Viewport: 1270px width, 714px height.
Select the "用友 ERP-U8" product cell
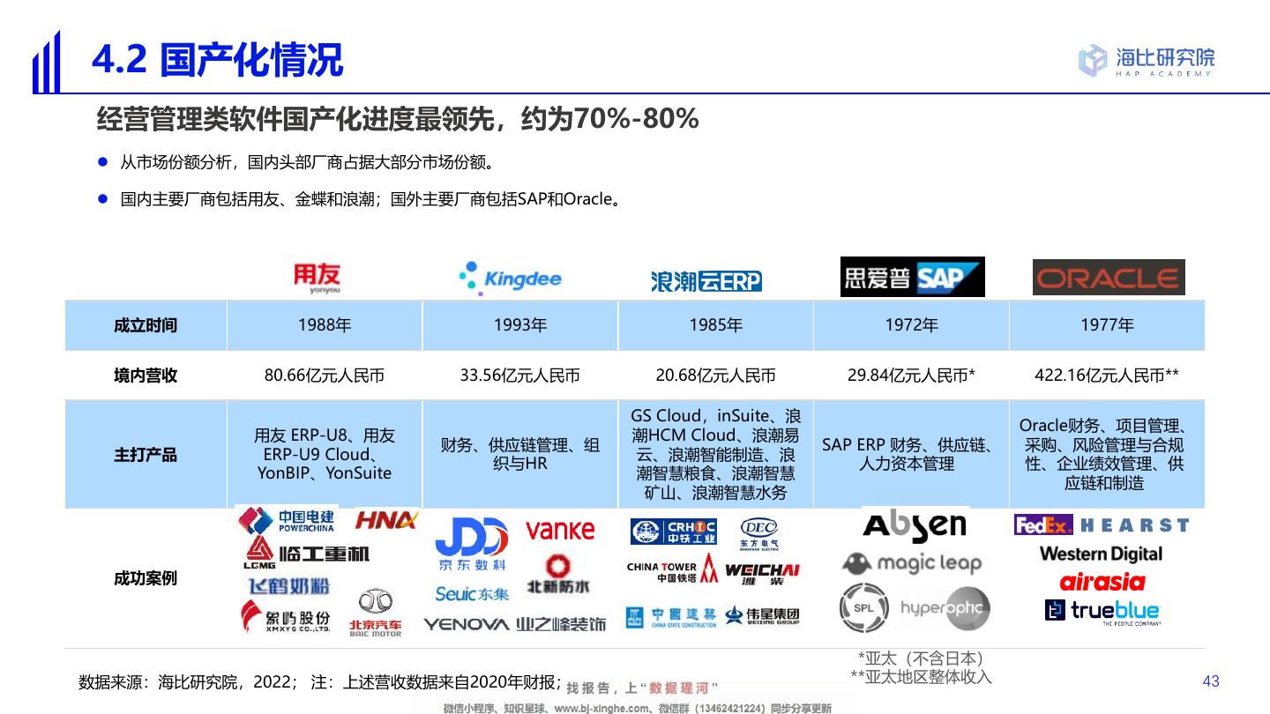325,455
